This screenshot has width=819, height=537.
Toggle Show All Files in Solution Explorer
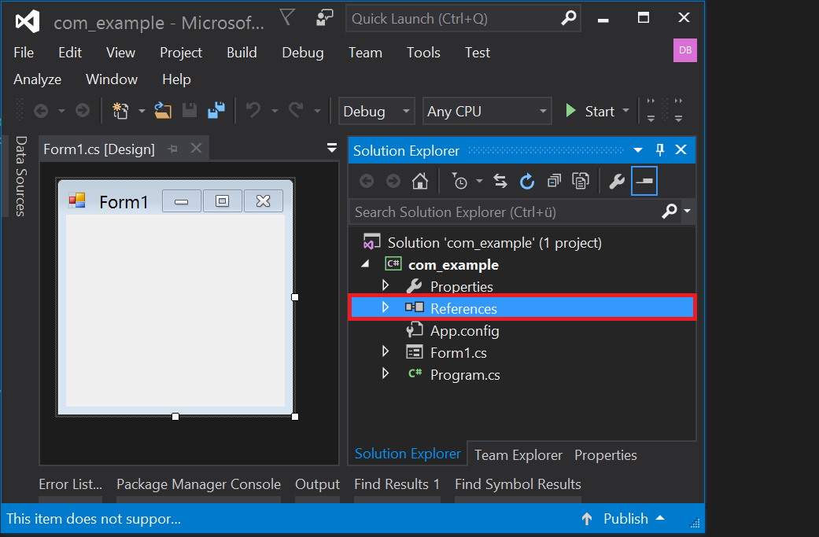pyautogui.click(x=581, y=182)
